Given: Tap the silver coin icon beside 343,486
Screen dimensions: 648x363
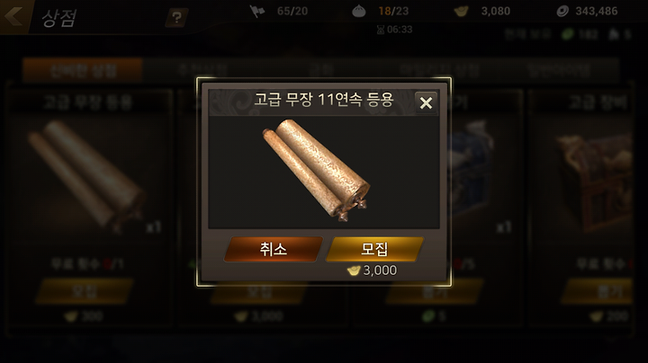Looking at the screenshot, I should point(562,11).
